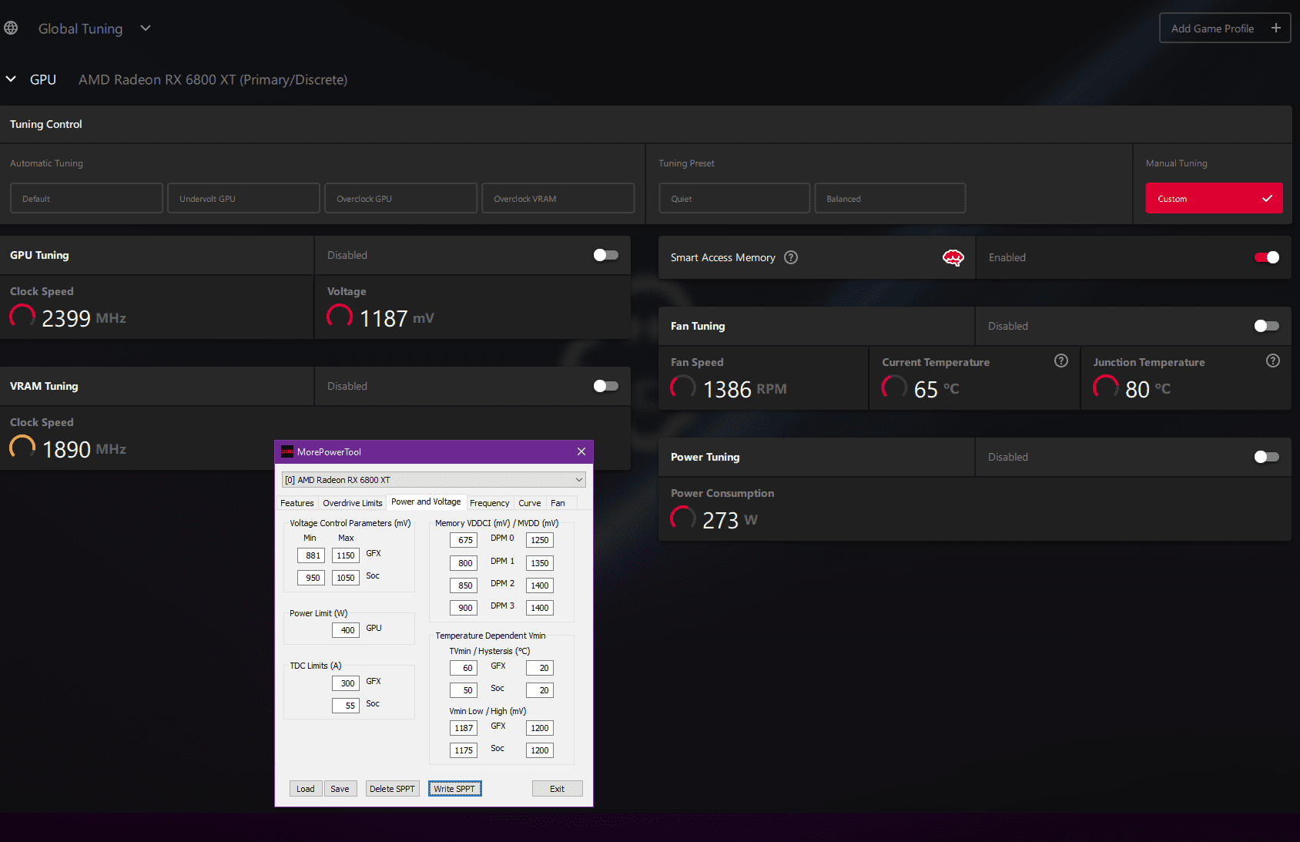The image size is (1300, 842).
Task: Select the Balanced tuning preset
Action: tap(890, 198)
